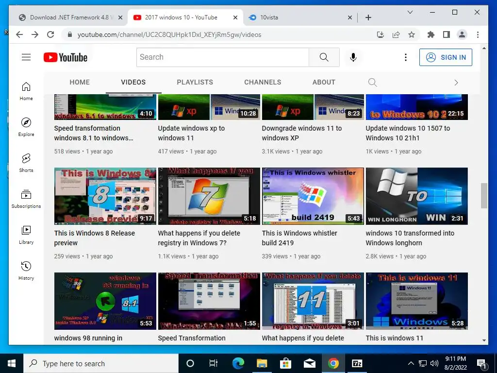This screenshot has height=373, width=497.
Task: Go to Home in the sidebar
Action: click(26, 91)
